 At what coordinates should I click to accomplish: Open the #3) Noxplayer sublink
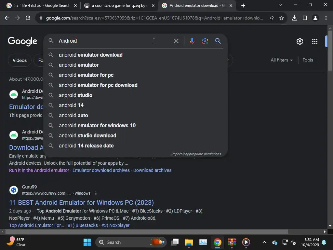click(115, 225)
